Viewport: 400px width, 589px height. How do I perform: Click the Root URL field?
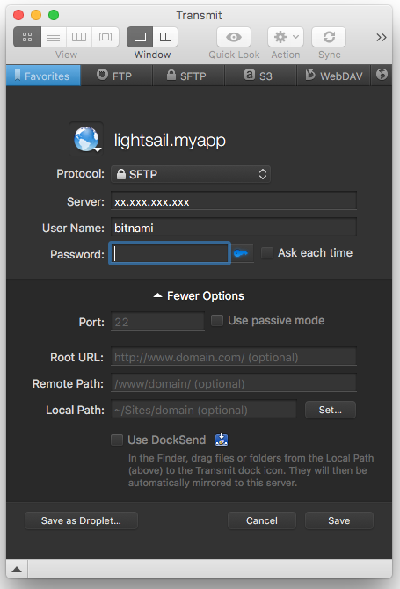click(x=234, y=357)
